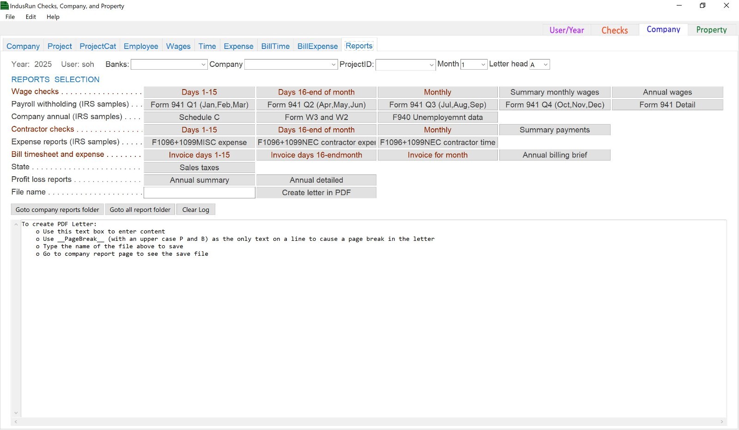Create Invoice days 1-15
The height and width of the screenshot is (430, 739).
(x=200, y=155)
